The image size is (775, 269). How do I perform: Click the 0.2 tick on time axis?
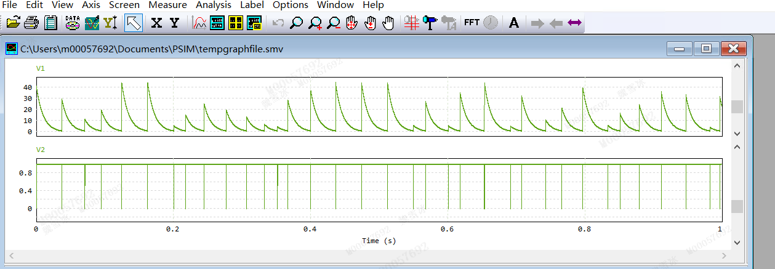[x=172, y=229]
